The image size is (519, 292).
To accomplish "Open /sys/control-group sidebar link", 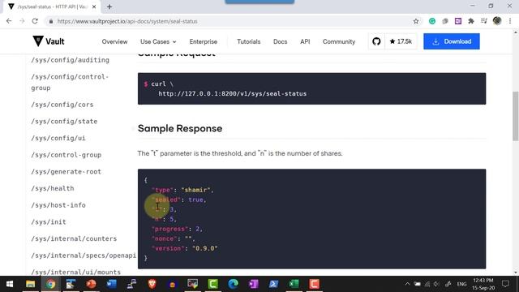I will (66, 155).
